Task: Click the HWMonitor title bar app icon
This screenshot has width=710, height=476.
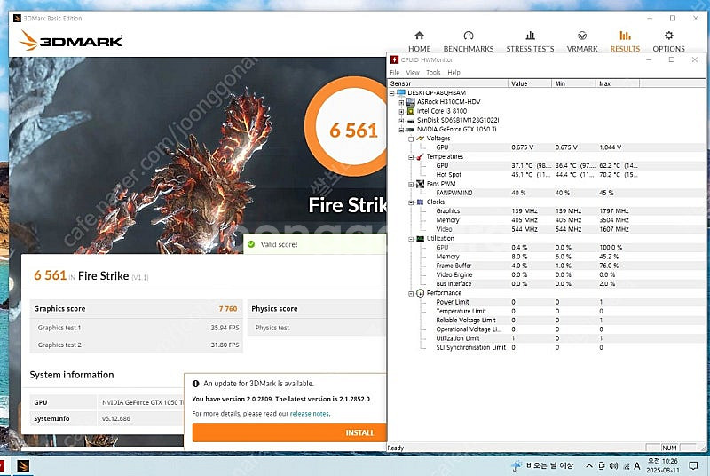Action: 394,59
